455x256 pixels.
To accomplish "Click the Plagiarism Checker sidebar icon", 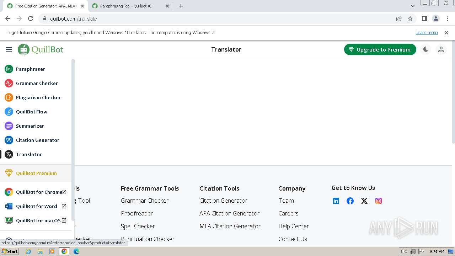I will [x=9, y=97].
